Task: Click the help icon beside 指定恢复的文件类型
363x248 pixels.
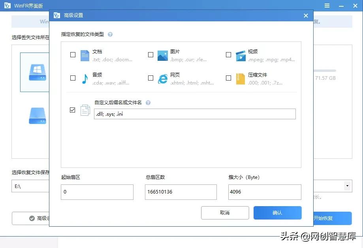Action: click(110, 34)
